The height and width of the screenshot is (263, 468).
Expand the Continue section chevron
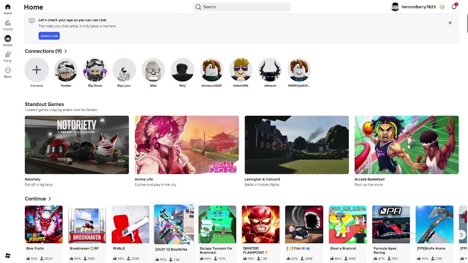[50, 199]
